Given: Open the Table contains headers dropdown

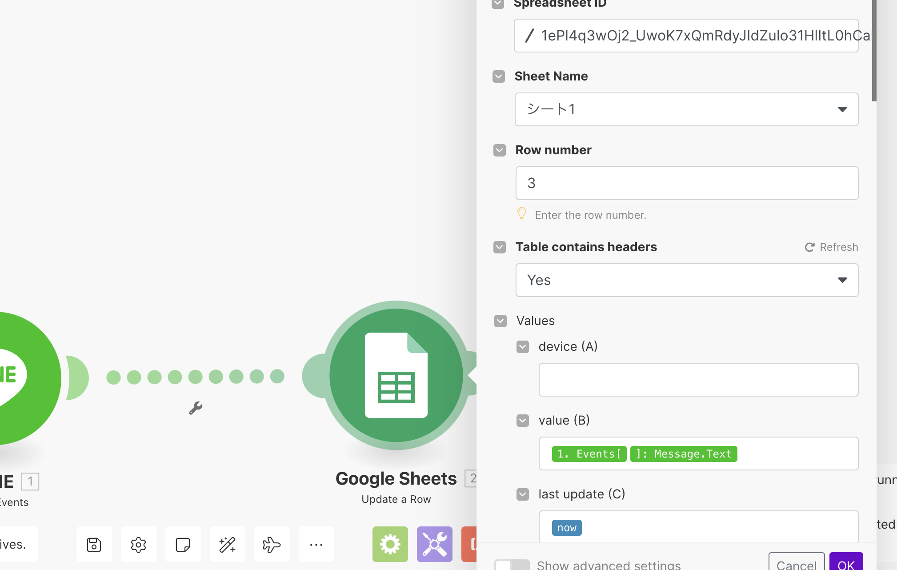Looking at the screenshot, I should [x=686, y=280].
